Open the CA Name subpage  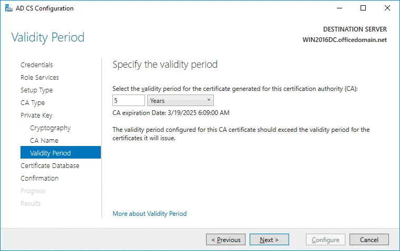tap(44, 140)
